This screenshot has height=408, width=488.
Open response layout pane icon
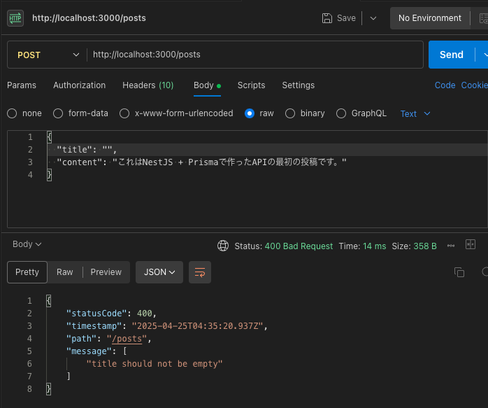point(471,244)
